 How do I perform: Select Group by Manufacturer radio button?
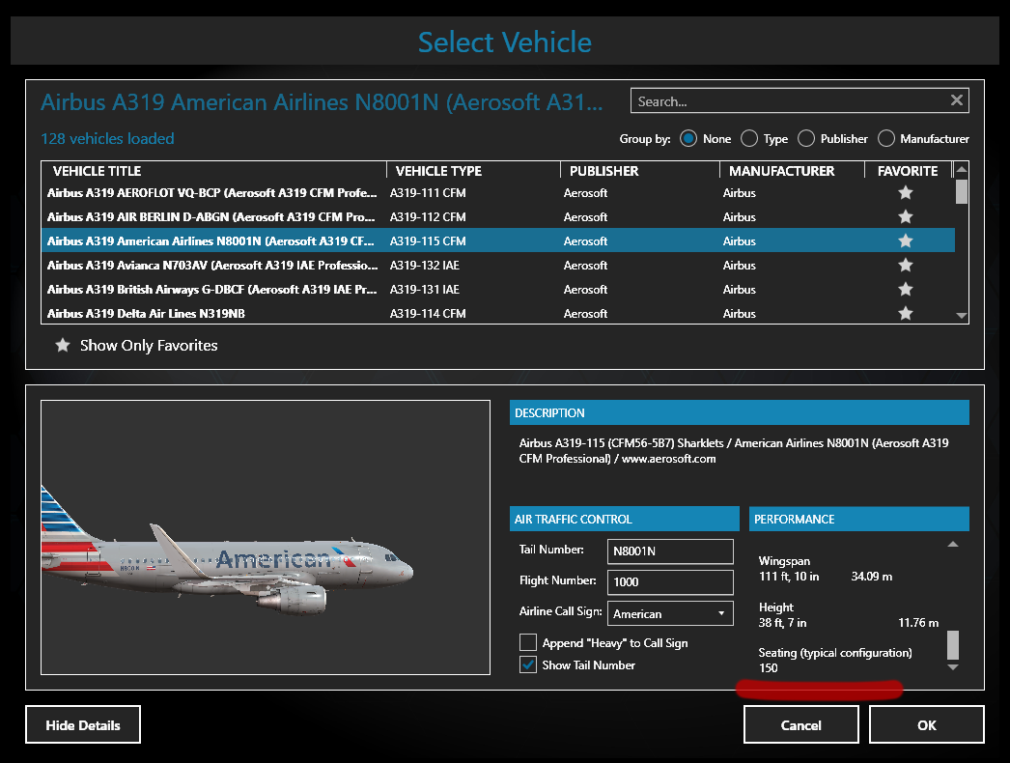885,139
